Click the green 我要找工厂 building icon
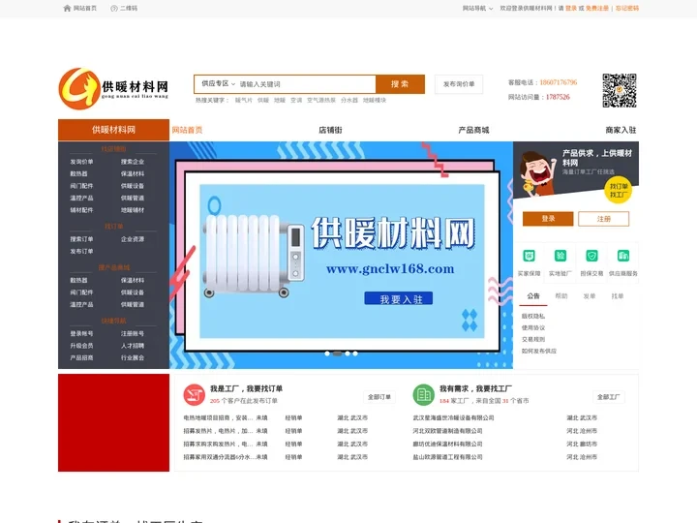The image size is (697, 523). click(x=424, y=394)
